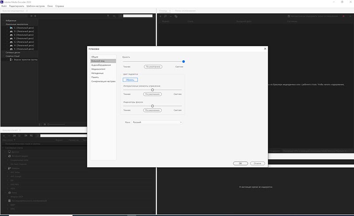
Task: Switch media browser to list view
Action: 40,124
